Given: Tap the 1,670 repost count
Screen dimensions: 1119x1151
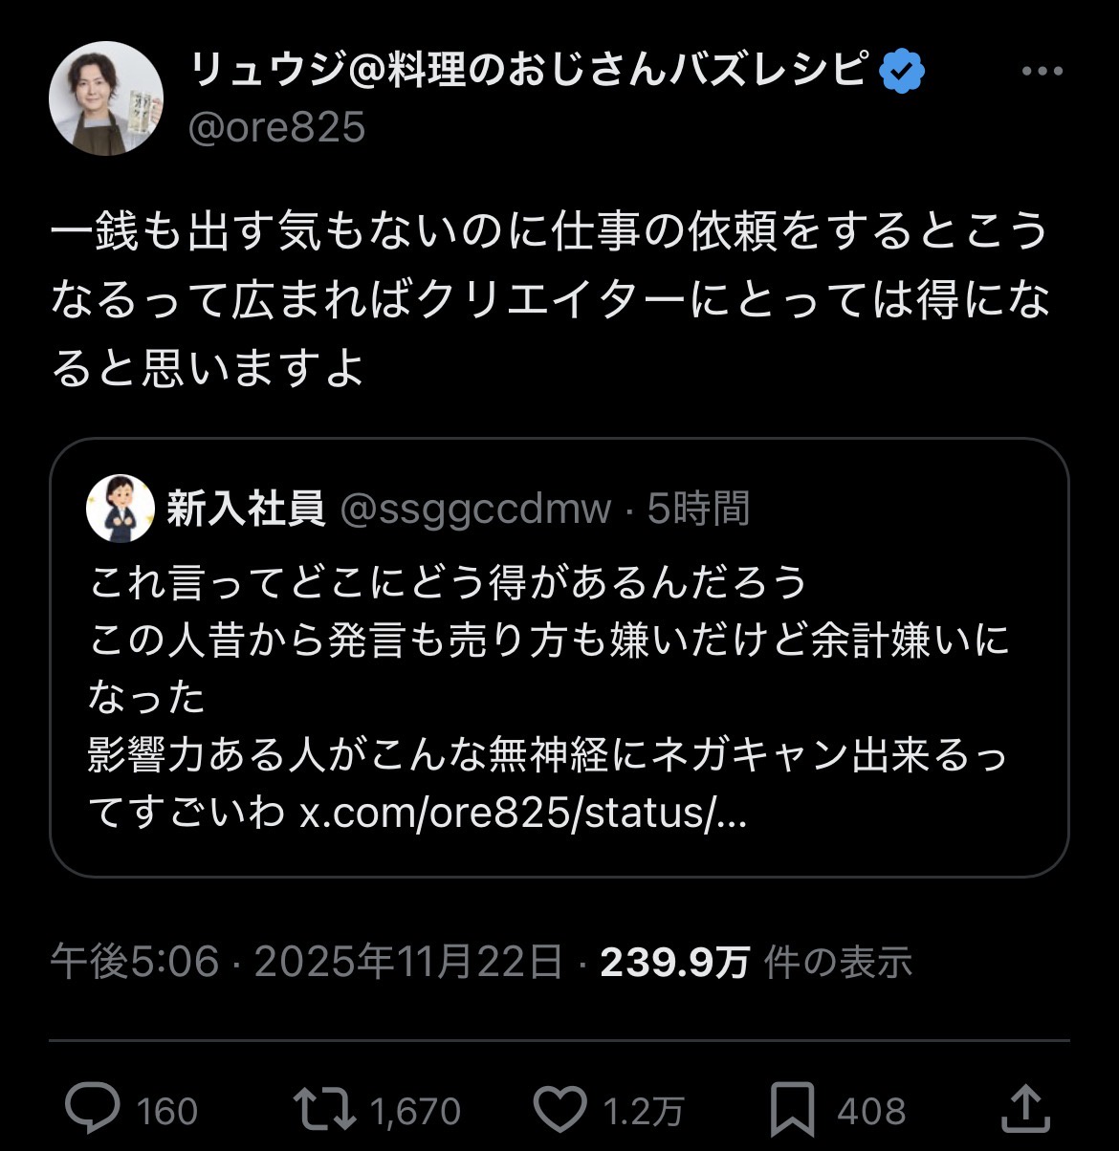Looking at the screenshot, I should 414,1111.
